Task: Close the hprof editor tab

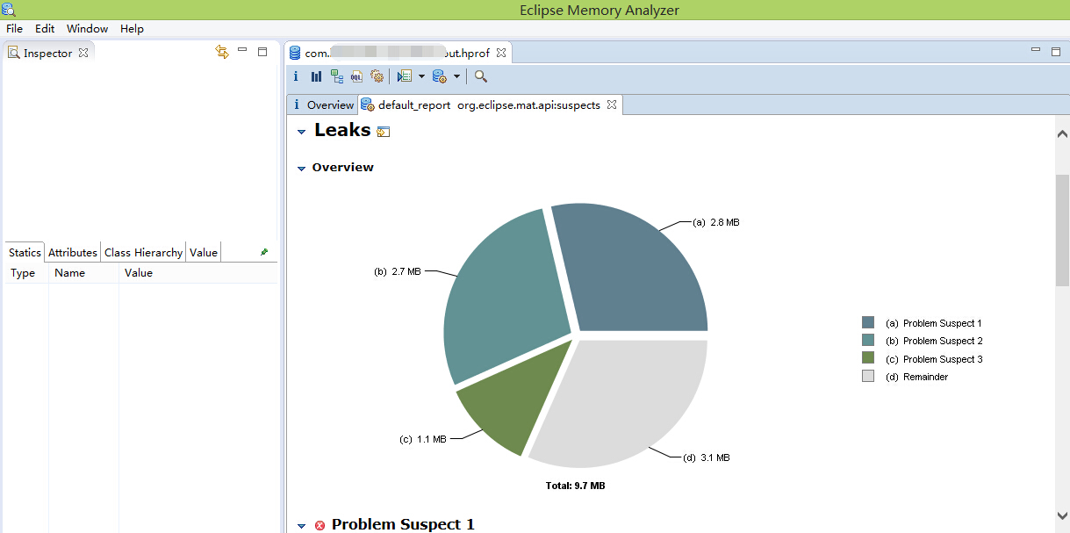Action: pos(501,53)
